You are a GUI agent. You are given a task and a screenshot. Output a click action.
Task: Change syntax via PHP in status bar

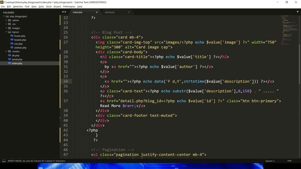pyautogui.click(x=289, y=161)
